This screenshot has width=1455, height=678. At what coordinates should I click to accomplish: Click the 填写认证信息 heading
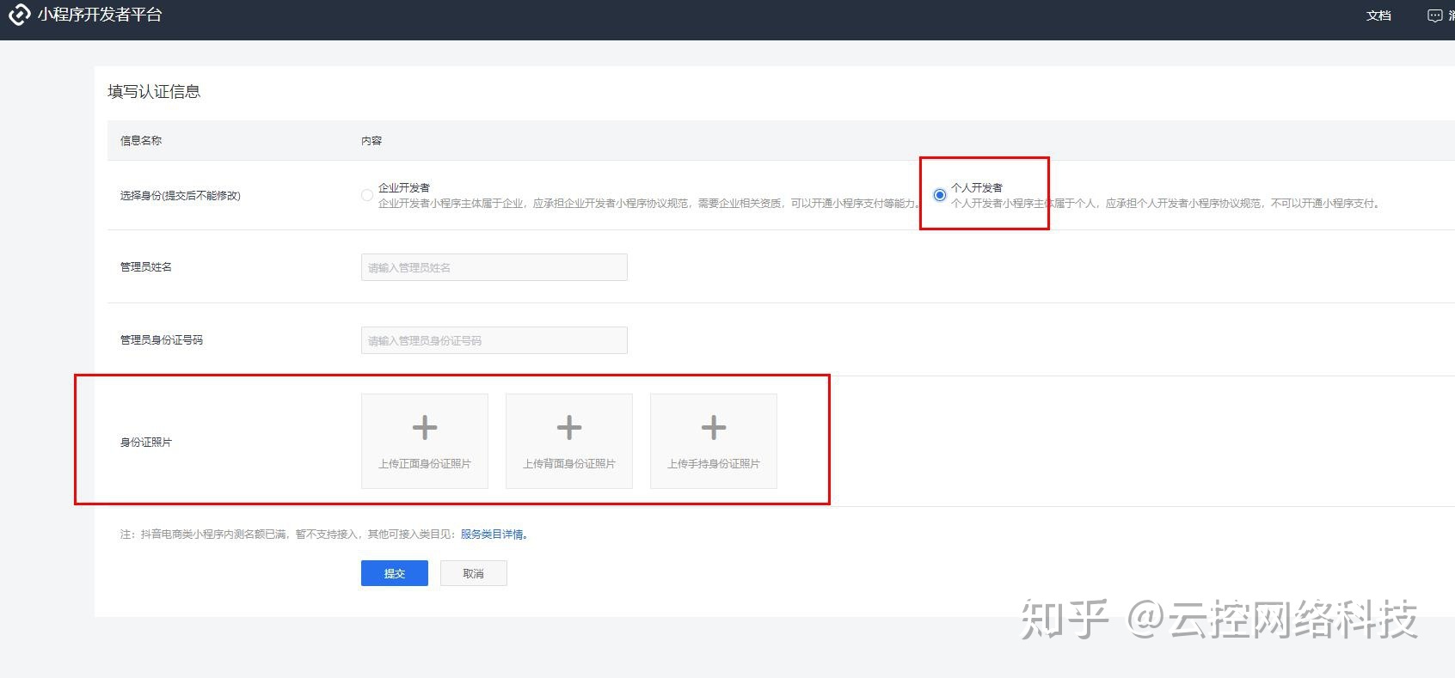tap(154, 92)
